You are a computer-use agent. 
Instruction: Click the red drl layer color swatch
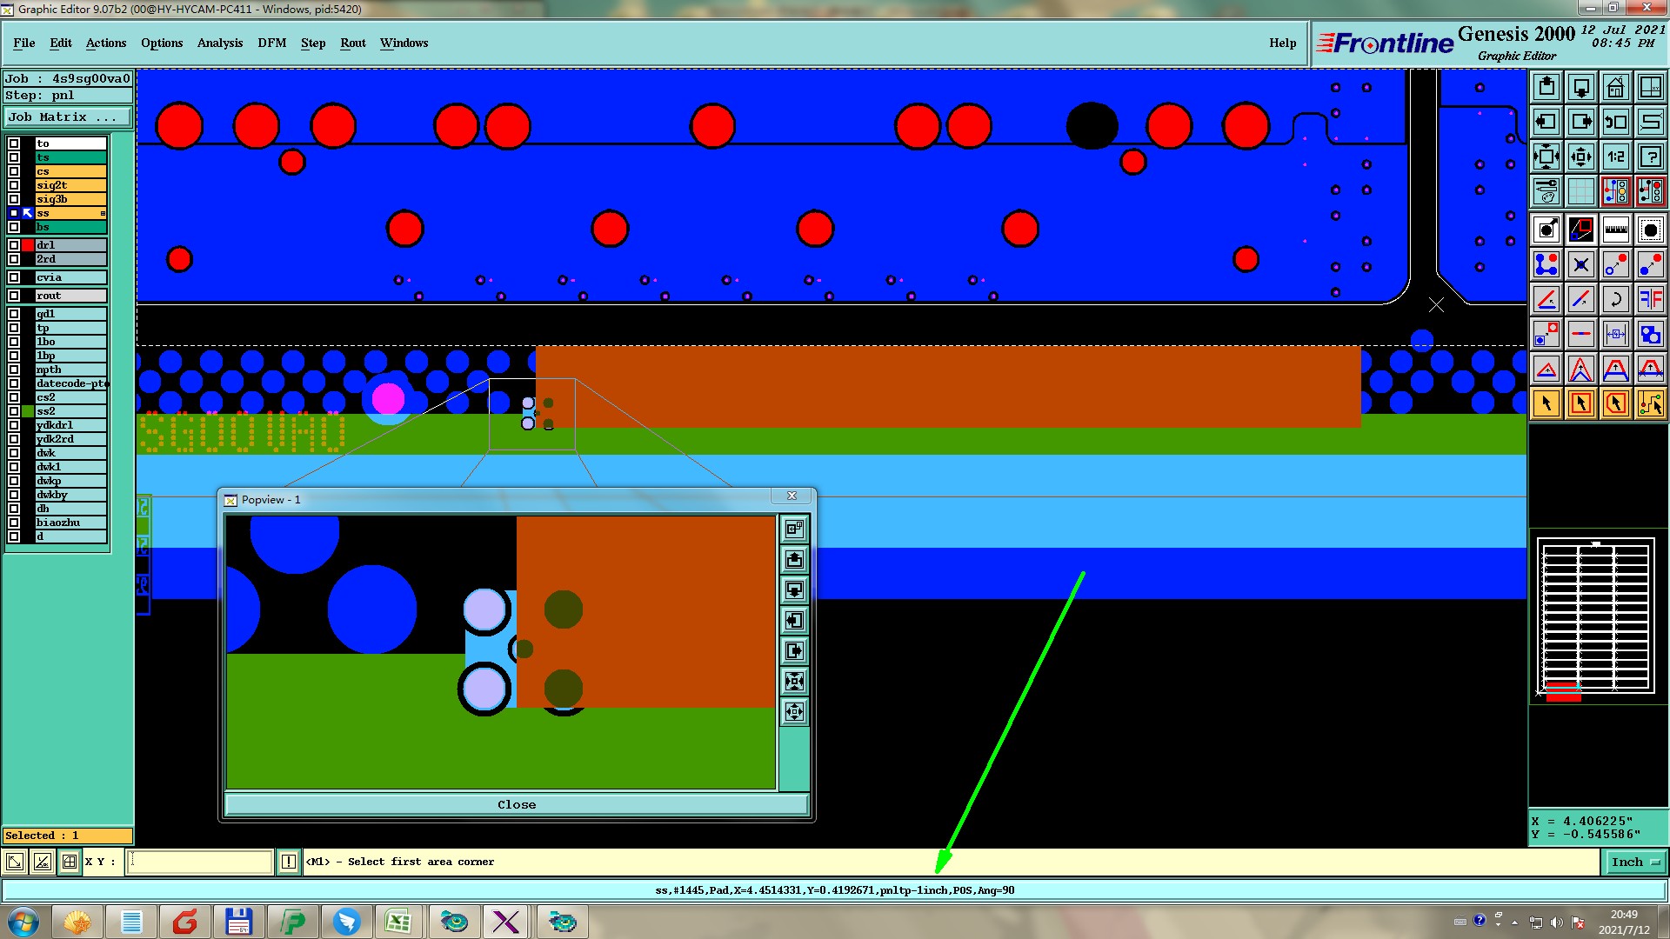[28, 245]
